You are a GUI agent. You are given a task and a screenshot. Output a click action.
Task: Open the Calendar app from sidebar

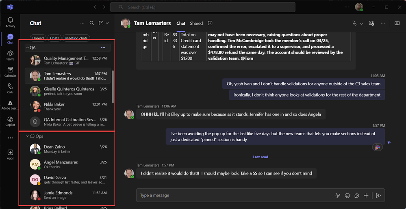(x=10, y=72)
